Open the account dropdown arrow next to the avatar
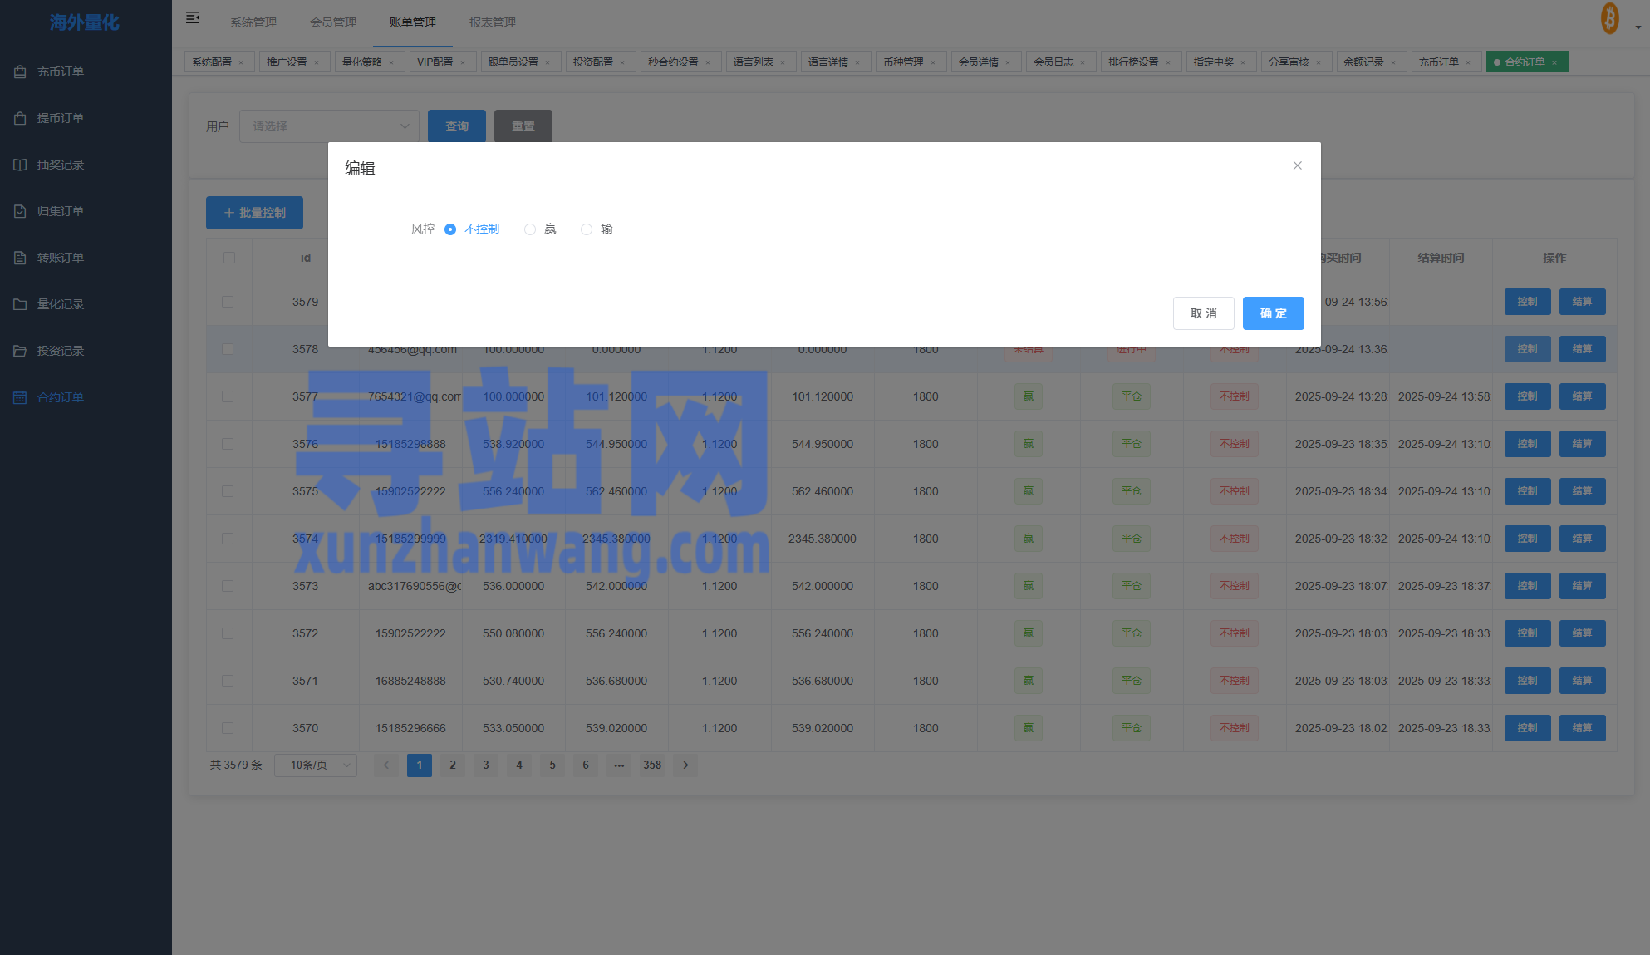The image size is (1650, 955). [x=1638, y=27]
